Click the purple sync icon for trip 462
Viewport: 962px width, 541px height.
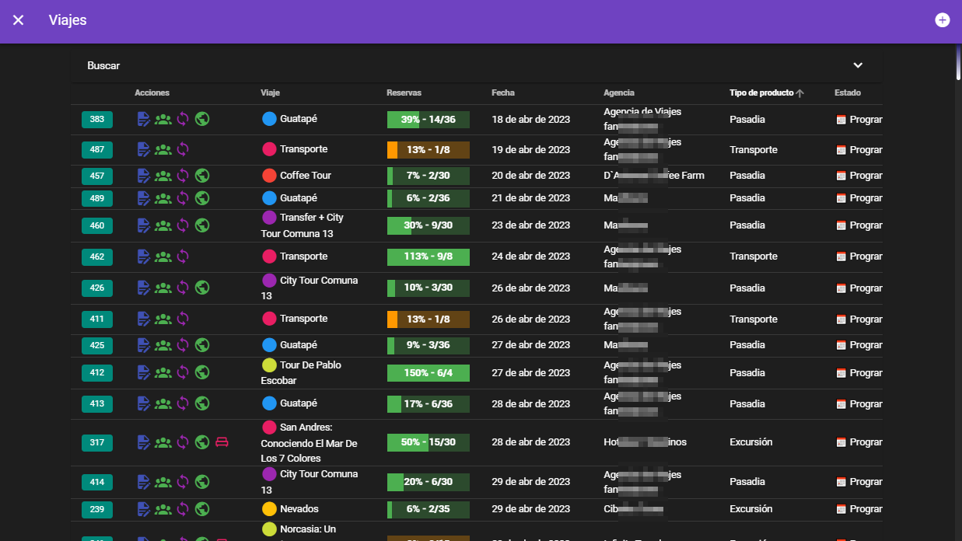click(x=183, y=257)
